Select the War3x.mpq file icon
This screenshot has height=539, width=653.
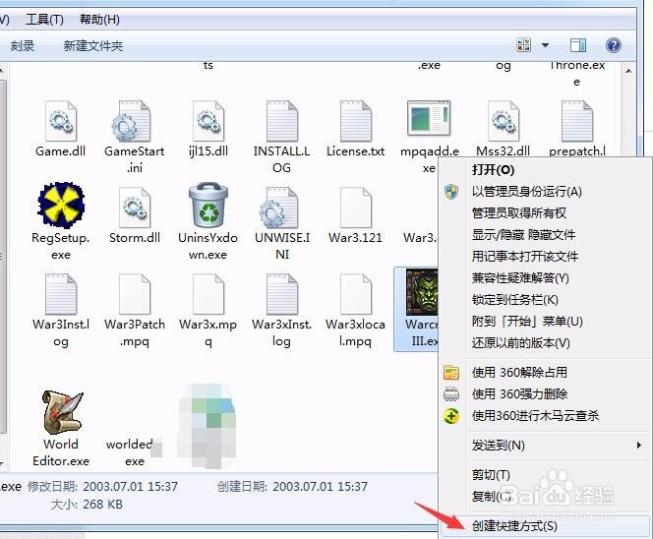click(x=208, y=294)
